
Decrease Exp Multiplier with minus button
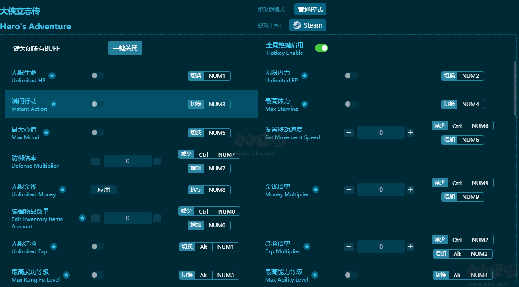[349, 247]
